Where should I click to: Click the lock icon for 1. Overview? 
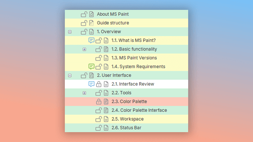coord(84,32)
